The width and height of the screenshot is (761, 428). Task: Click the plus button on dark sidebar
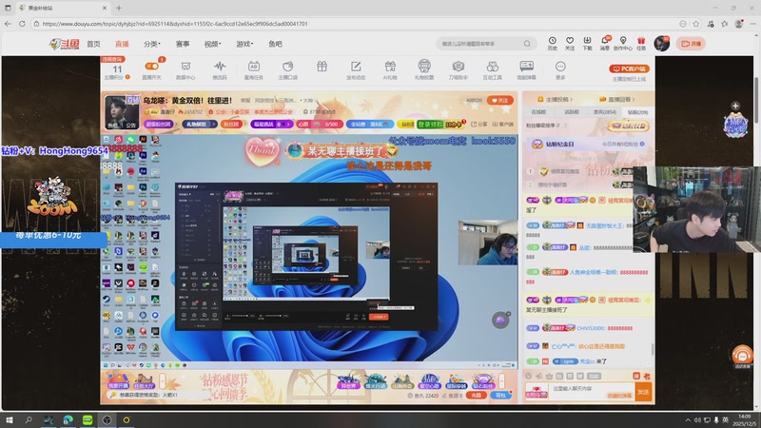pos(735,106)
